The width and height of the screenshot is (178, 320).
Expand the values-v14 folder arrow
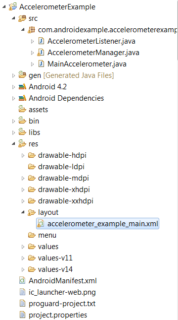tap(23, 269)
